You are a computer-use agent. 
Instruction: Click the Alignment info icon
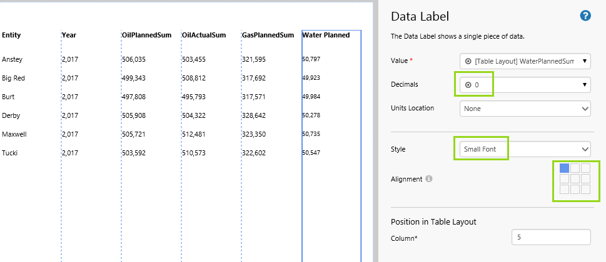429,179
